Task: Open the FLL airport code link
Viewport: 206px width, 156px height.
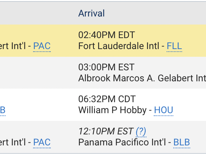Action: tap(174, 46)
